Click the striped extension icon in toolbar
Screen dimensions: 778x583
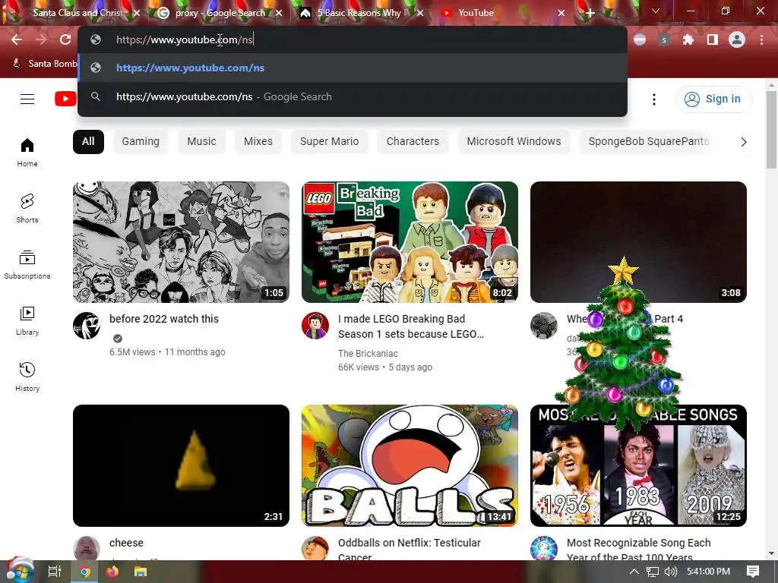click(x=640, y=39)
